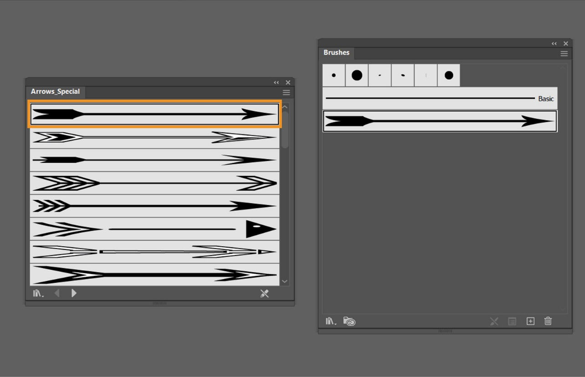Click the previous library arrow button
This screenshot has width=585, height=377.
pyautogui.click(x=56, y=293)
